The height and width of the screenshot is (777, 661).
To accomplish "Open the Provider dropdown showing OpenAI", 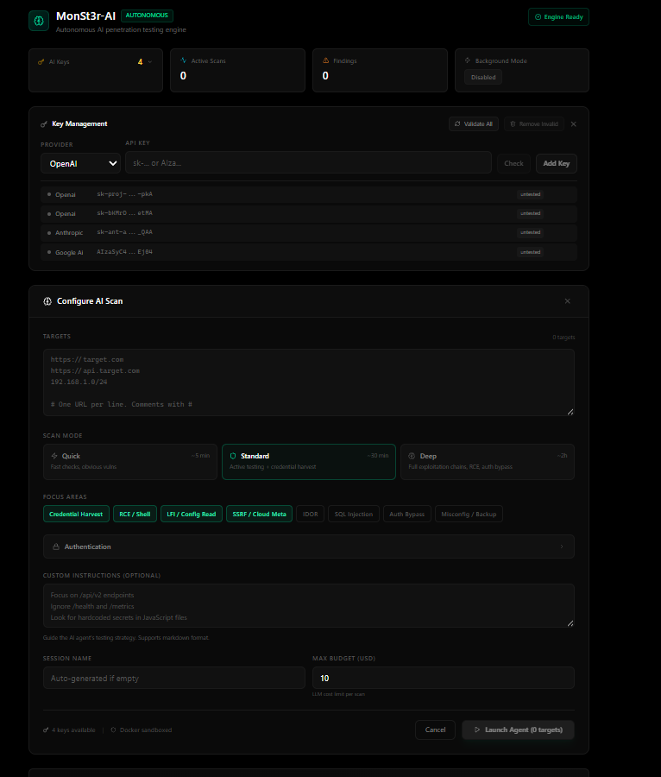I will pyautogui.click(x=81, y=163).
